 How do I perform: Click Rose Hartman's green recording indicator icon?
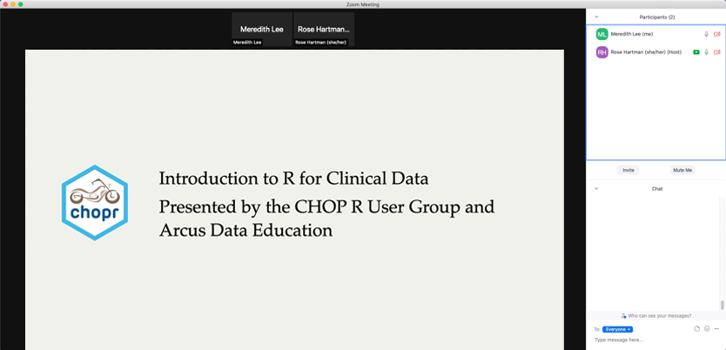click(696, 52)
